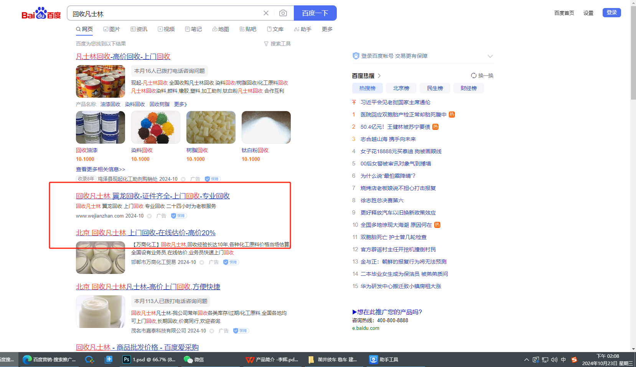Open 树脂回收 product thumbnail
The height and width of the screenshot is (367, 636).
coord(211,127)
